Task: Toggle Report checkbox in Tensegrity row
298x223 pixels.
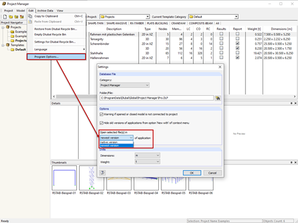Action: [x=237, y=39]
